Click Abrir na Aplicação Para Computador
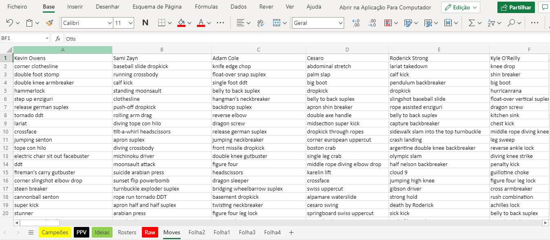This screenshot has height=240, width=550. pos(385,7)
